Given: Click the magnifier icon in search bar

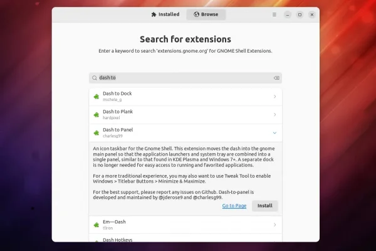Looking at the screenshot, I should 95,78.
